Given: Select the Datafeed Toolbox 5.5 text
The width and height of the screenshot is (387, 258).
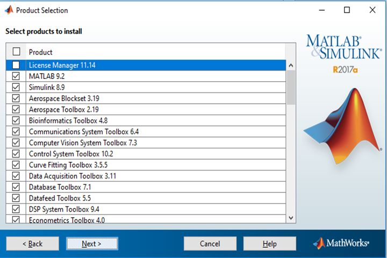Looking at the screenshot, I should tap(60, 198).
